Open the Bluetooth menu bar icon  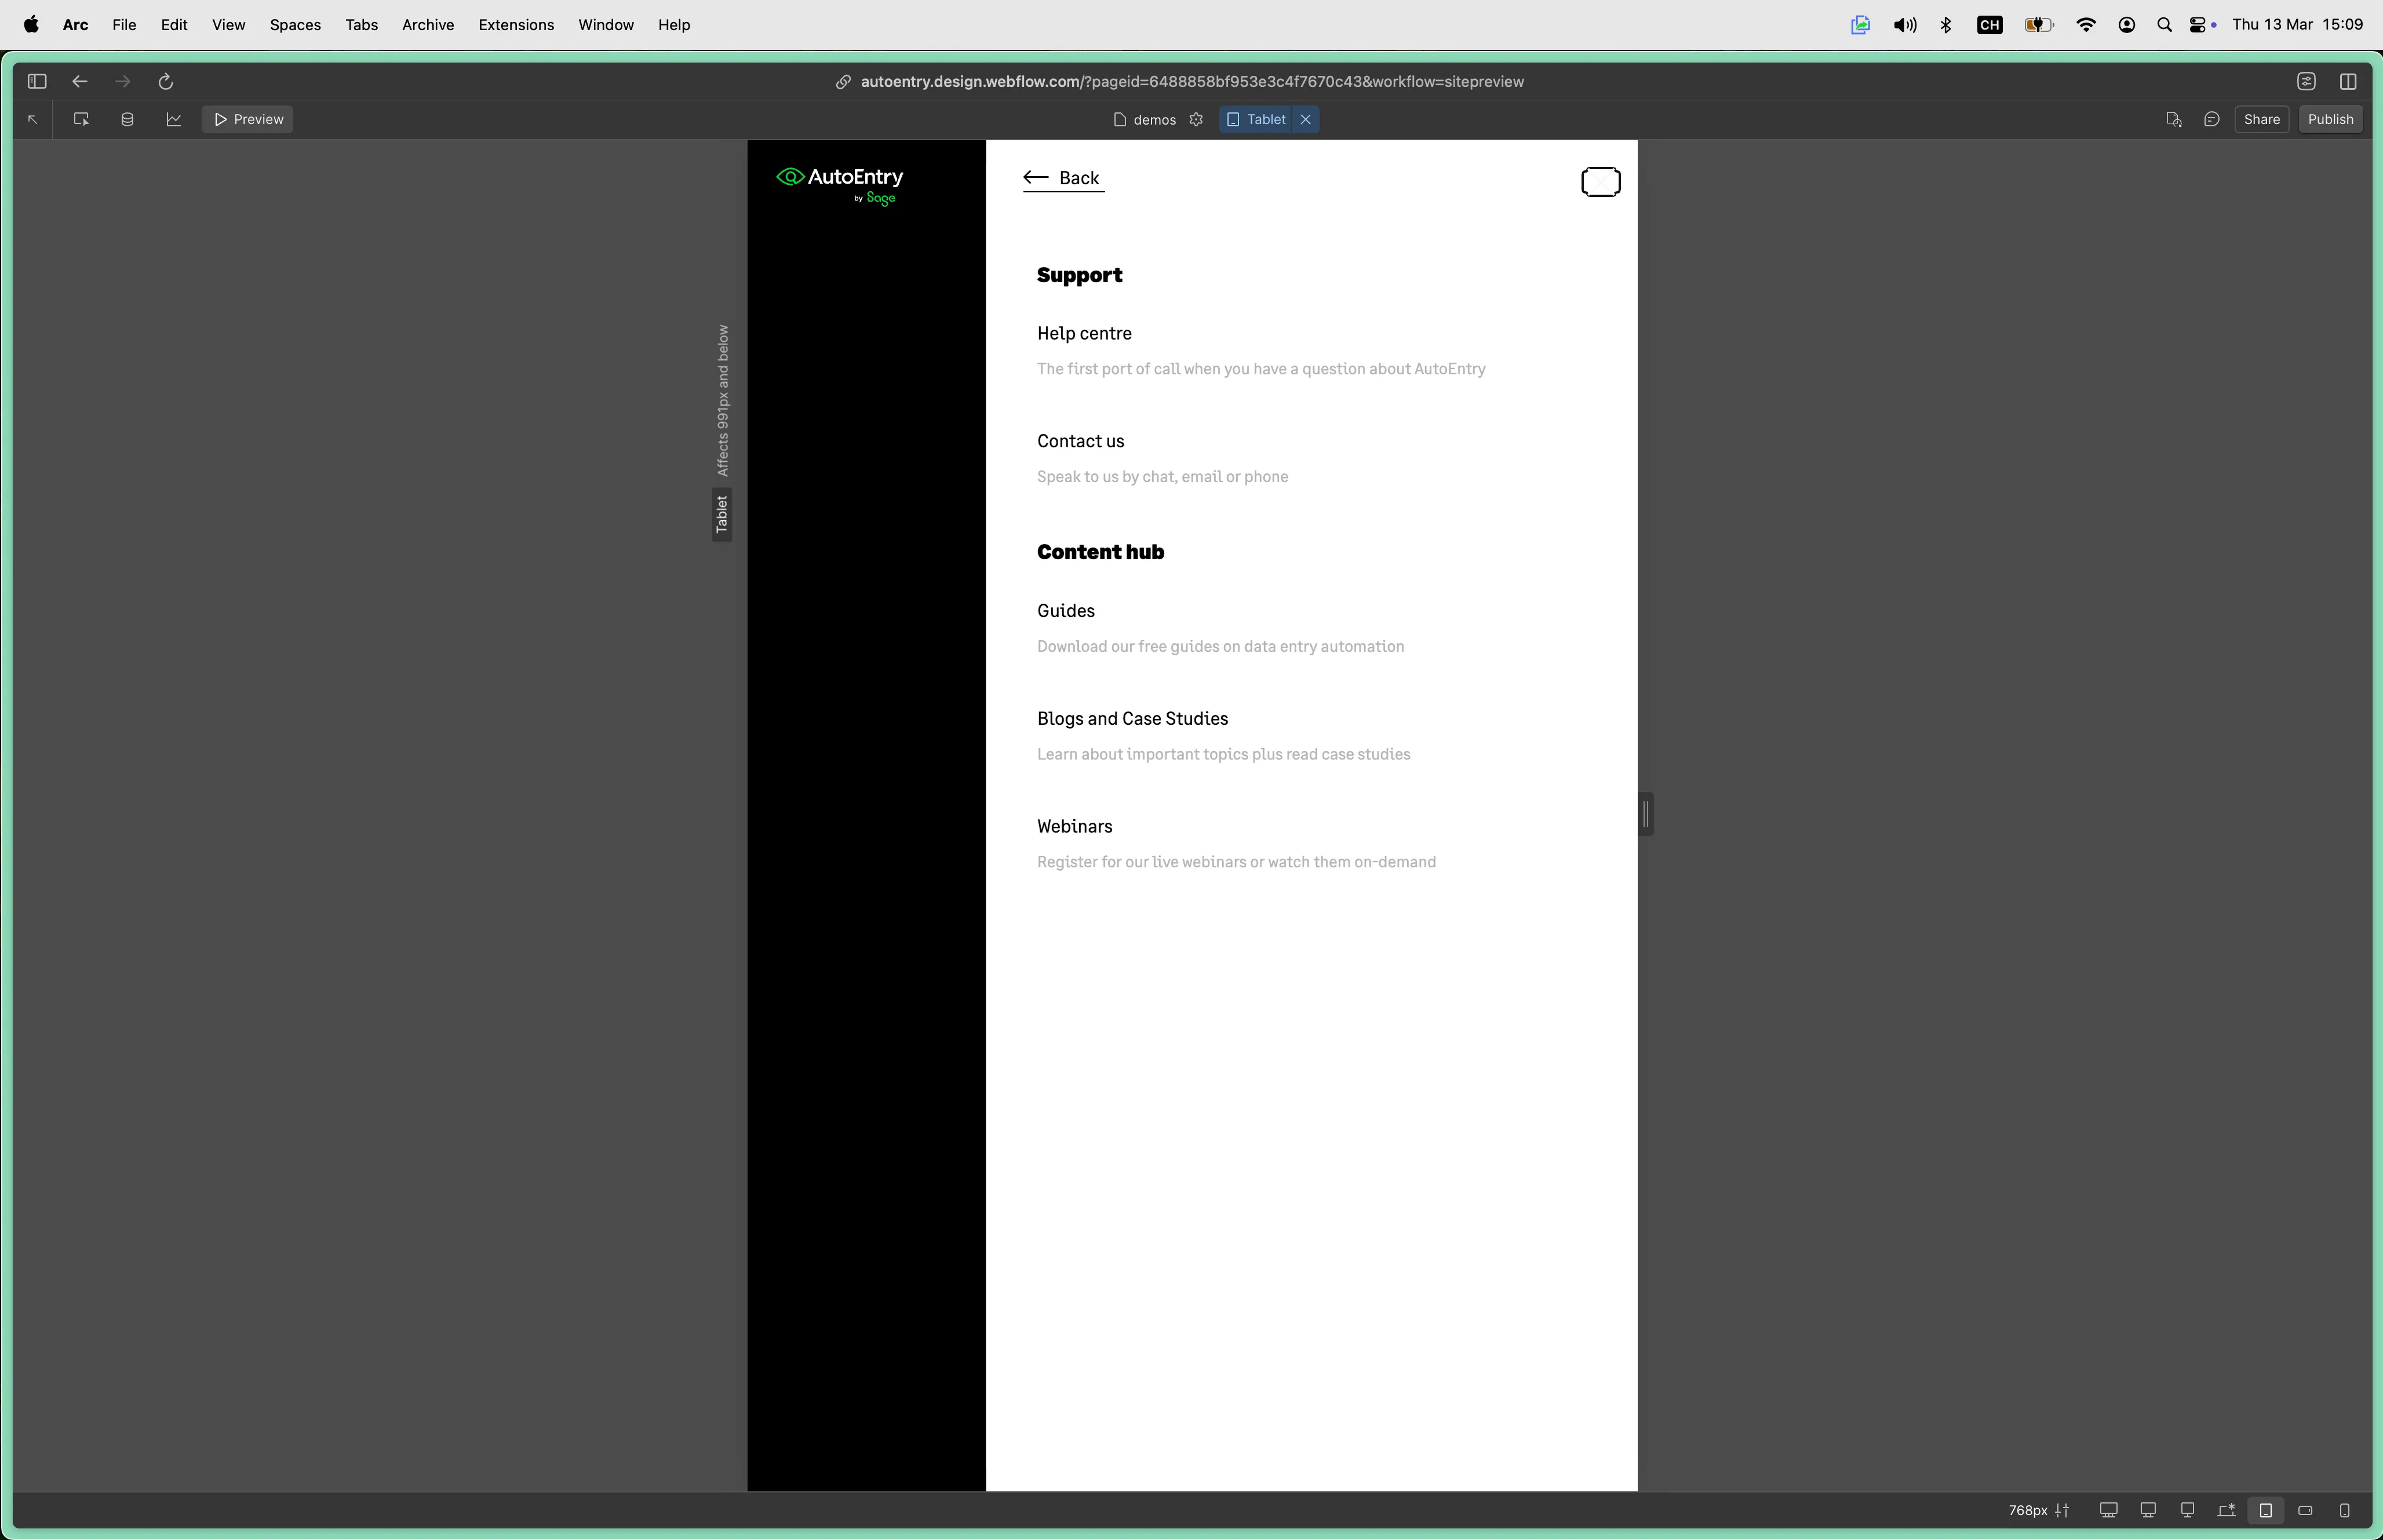point(1946,25)
